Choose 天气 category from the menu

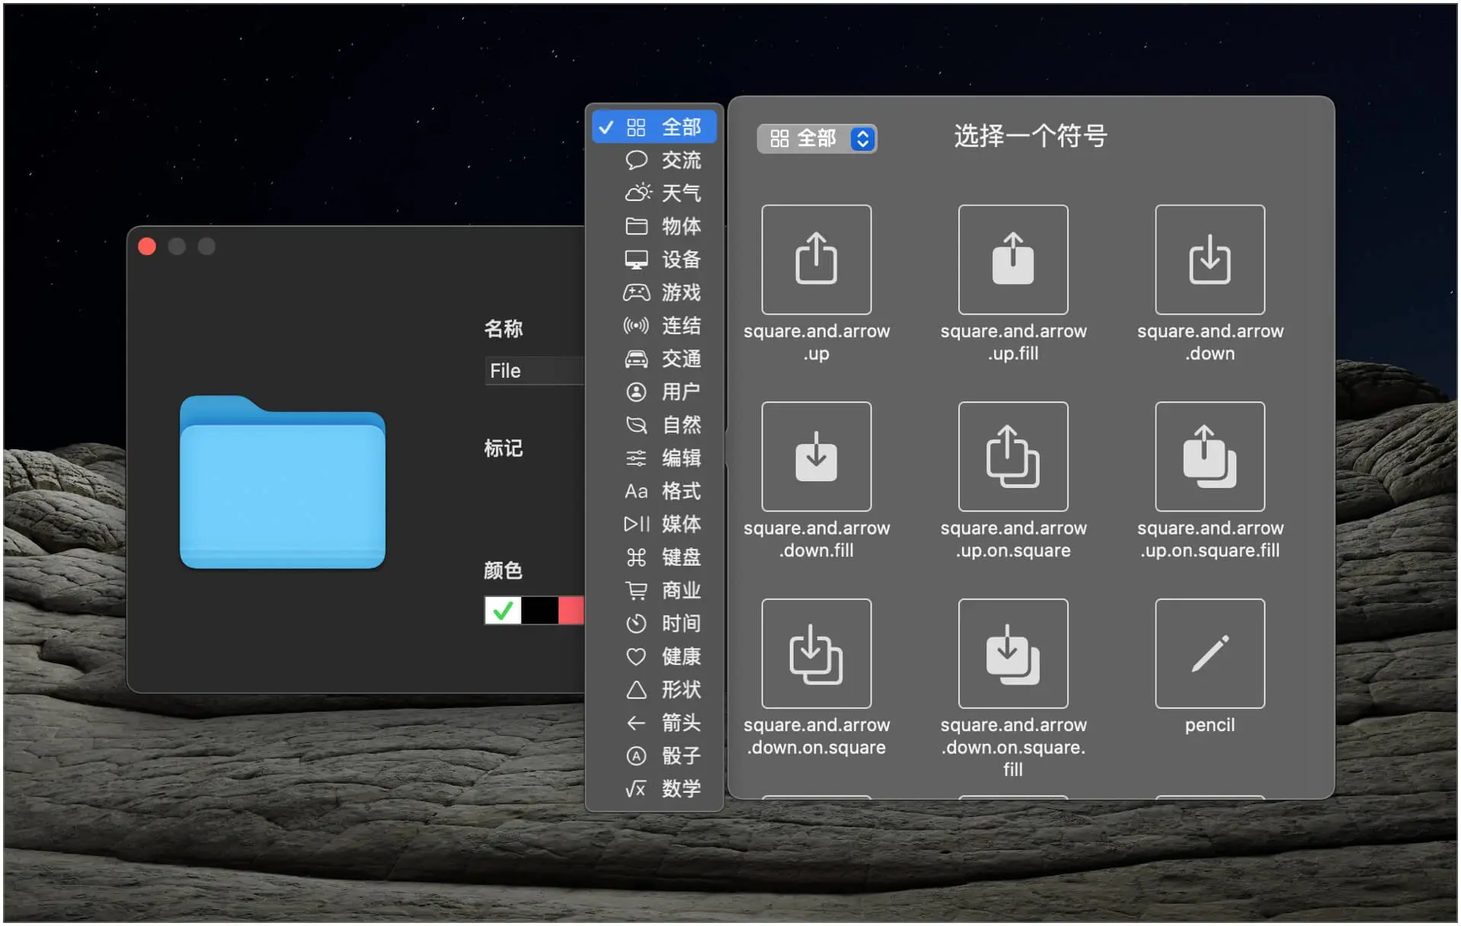[x=654, y=193]
